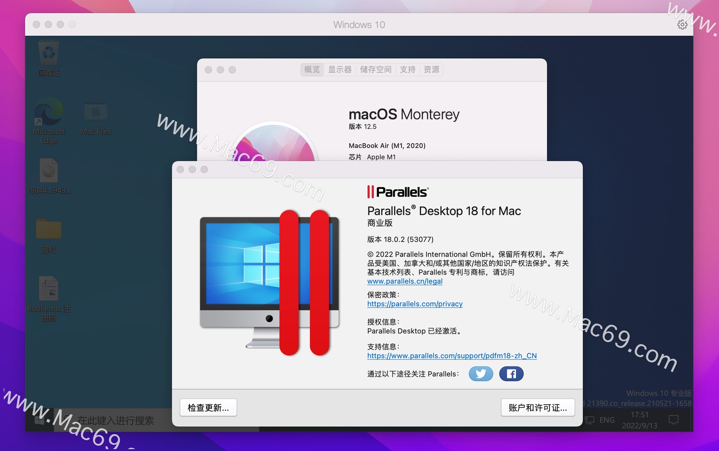This screenshot has height=451, width=719.
Task: Click the ENG language indicator in the taskbar
Action: pyautogui.click(x=607, y=420)
